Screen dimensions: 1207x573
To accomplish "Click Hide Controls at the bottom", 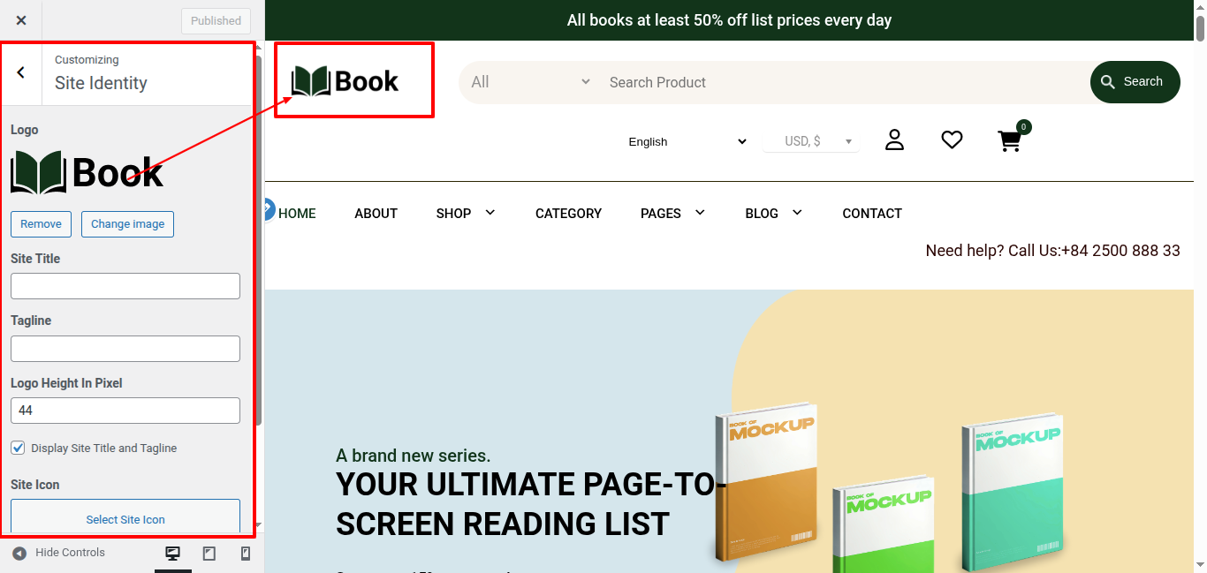I will click(59, 553).
